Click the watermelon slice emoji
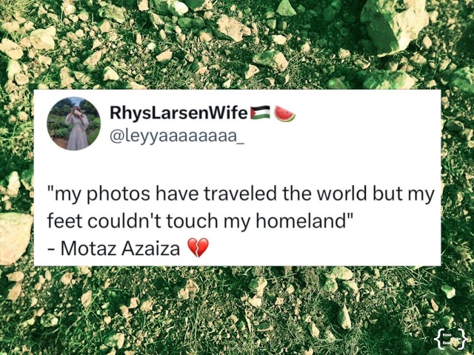Image resolution: width=474 pixels, height=355 pixels. pos(284,113)
